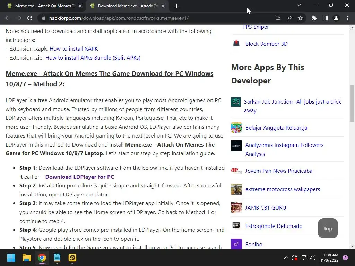Open the volume speaker tray icon
Screen dimensions: 355x266
click(313, 258)
